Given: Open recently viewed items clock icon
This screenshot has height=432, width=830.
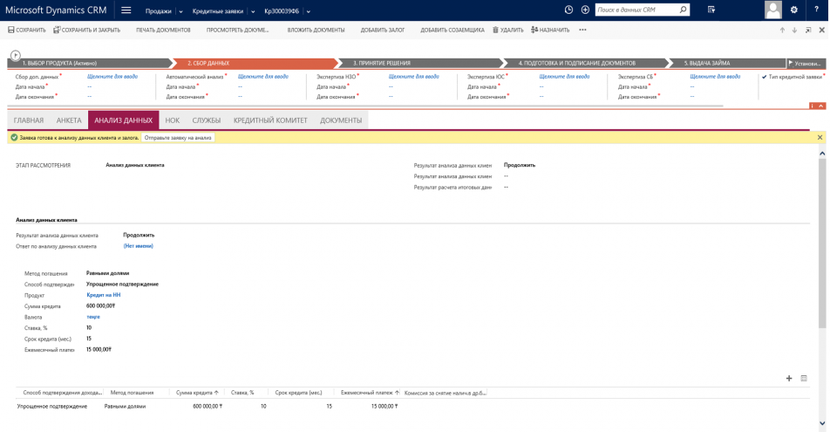Looking at the screenshot, I should click(x=568, y=10).
